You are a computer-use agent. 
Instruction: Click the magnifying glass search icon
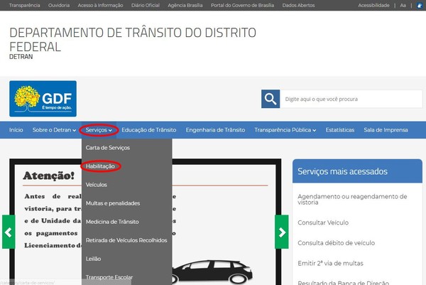[x=270, y=99]
